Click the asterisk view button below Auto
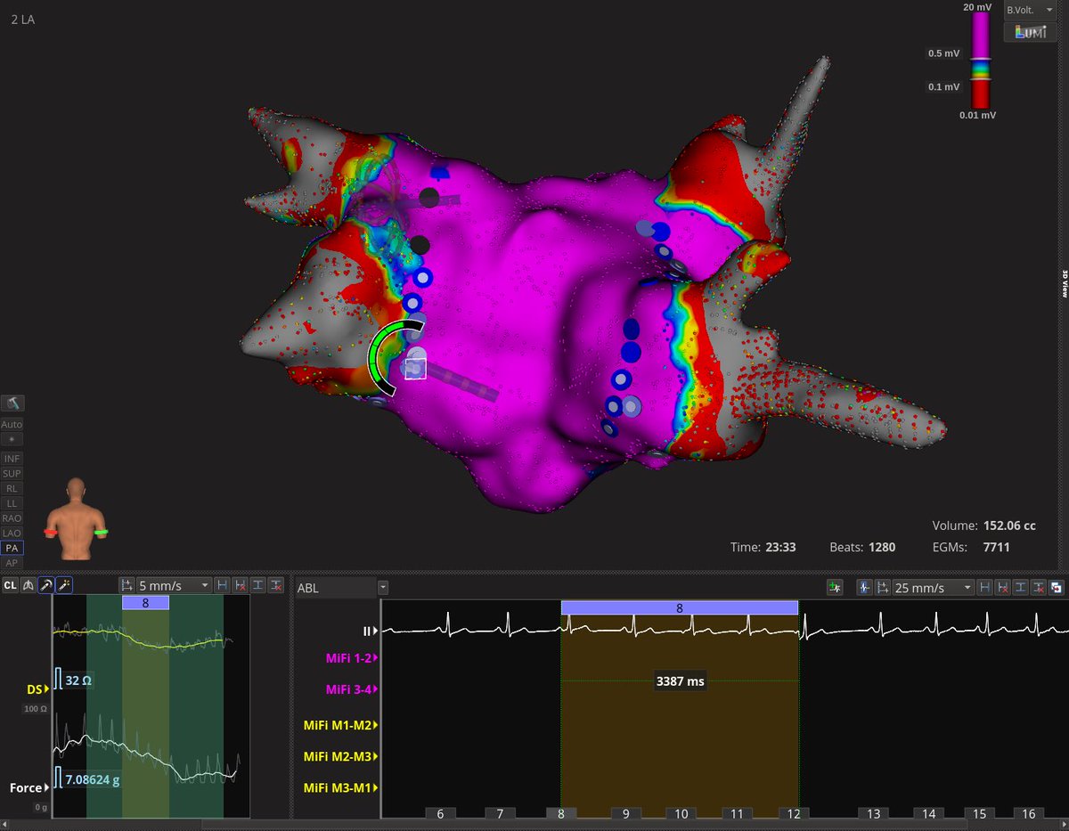The width and height of the screenshot is (1069, 831). point(12,439)
